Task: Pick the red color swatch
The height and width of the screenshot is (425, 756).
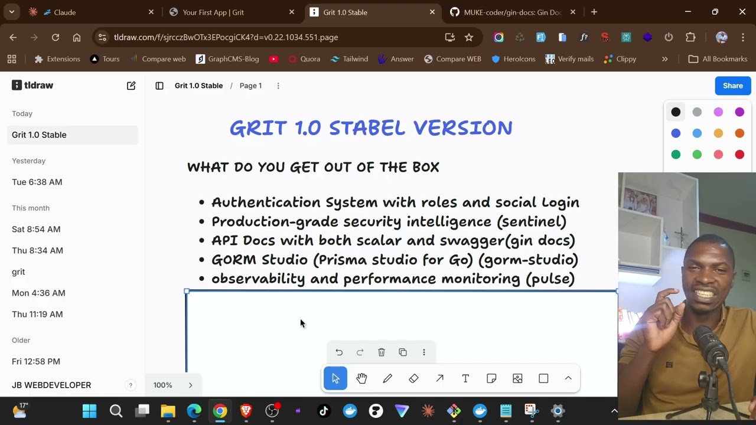Action: (x=739, y=155)
